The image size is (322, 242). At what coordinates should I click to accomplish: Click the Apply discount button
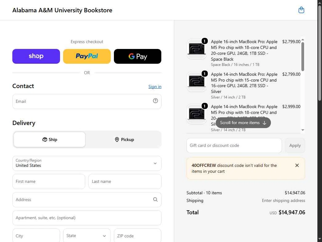click(x=295, y=145)
